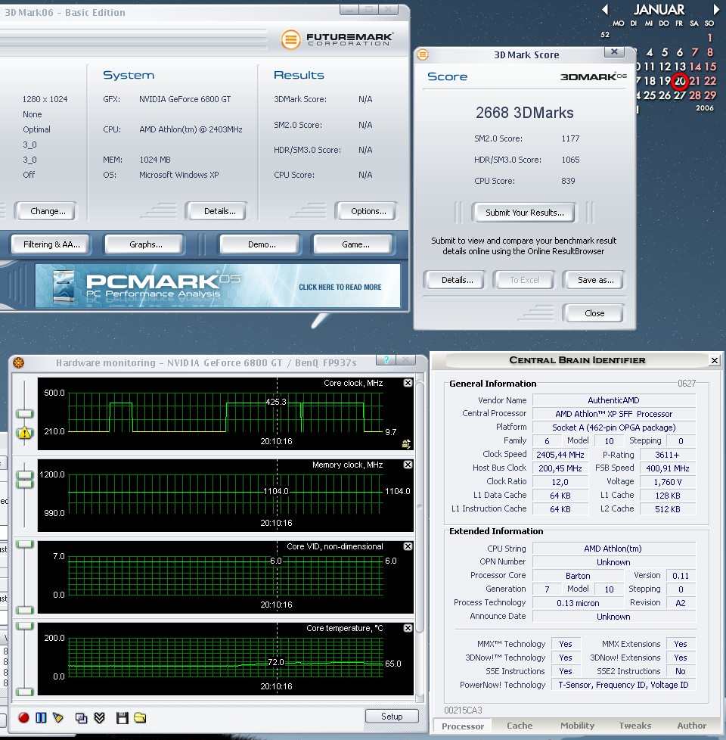Click Clock Speed value 2405,44 MHz

tap(560, 455)
